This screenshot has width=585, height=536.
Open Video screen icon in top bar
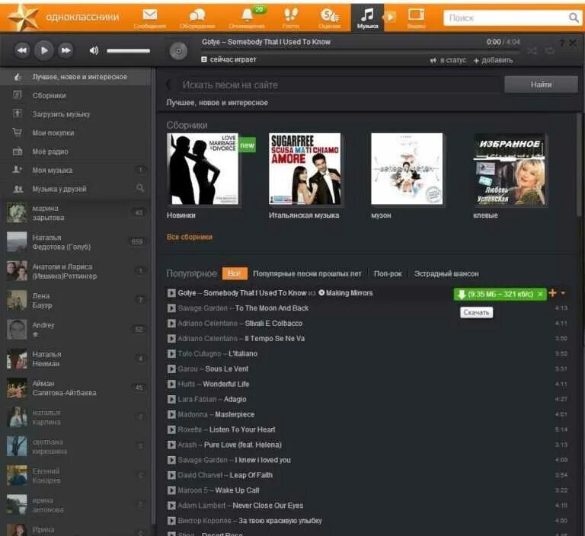(x=416, y=18)
